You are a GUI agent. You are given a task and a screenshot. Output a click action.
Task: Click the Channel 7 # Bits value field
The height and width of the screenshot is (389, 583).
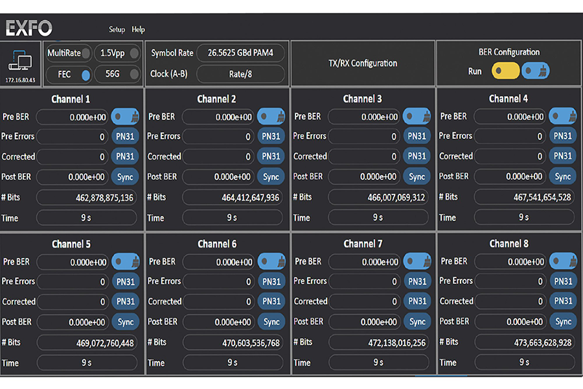378,342
